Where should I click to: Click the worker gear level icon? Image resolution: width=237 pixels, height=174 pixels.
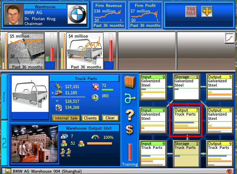coord(64,136)
